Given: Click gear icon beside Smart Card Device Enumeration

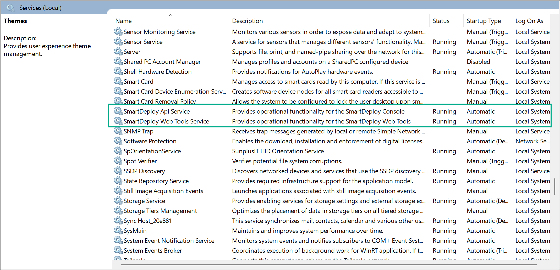Looking at the screenshot, I should coord(118,91).
